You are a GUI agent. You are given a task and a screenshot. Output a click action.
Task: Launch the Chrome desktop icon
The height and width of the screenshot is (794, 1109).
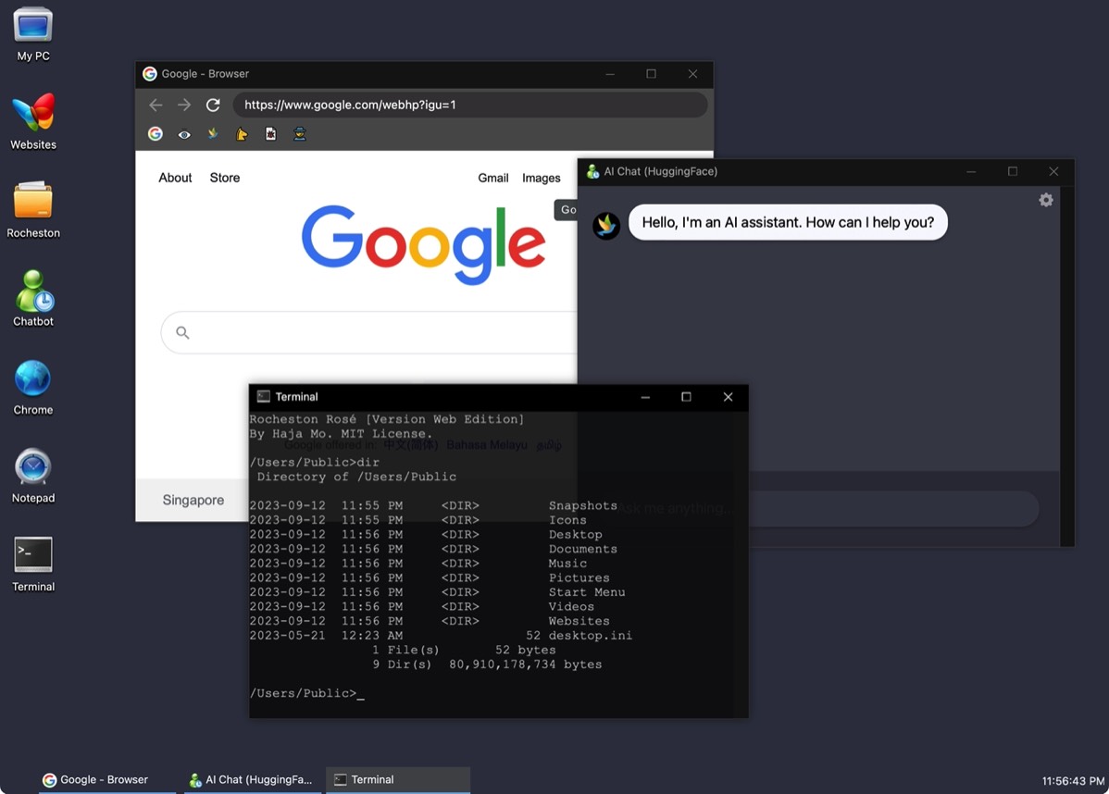pos(33,388)
